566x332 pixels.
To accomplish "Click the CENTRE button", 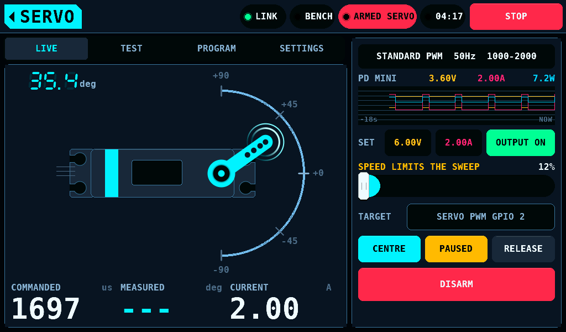I will point(389,249).
